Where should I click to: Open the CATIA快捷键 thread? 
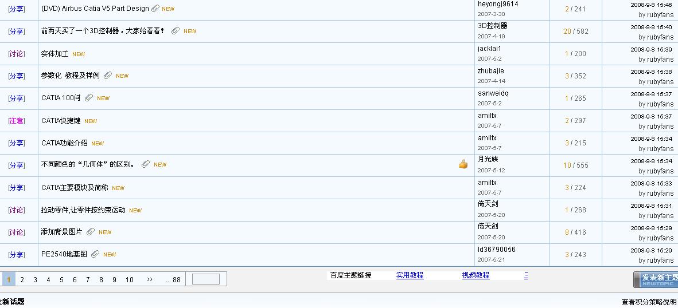(x=61, y=121)
